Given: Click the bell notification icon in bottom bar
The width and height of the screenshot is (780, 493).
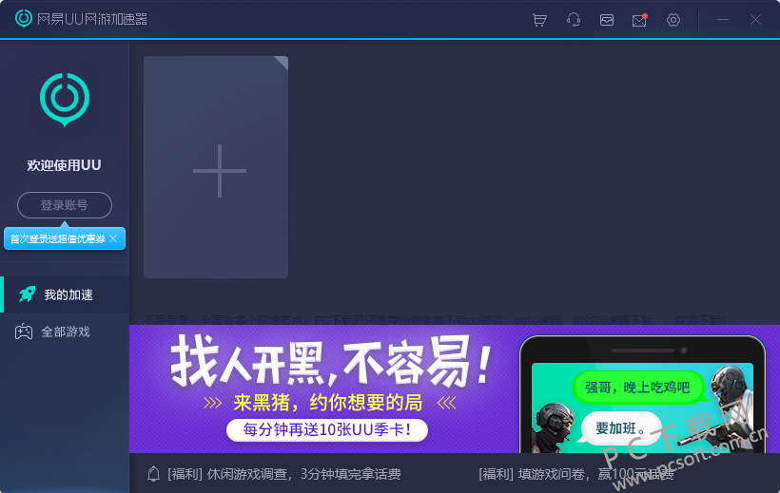Looking at the screenshot, I should tap(153, 474).
